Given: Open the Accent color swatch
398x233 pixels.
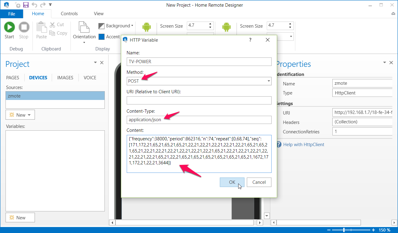Looking at the screenshot, I should (101, 37).
